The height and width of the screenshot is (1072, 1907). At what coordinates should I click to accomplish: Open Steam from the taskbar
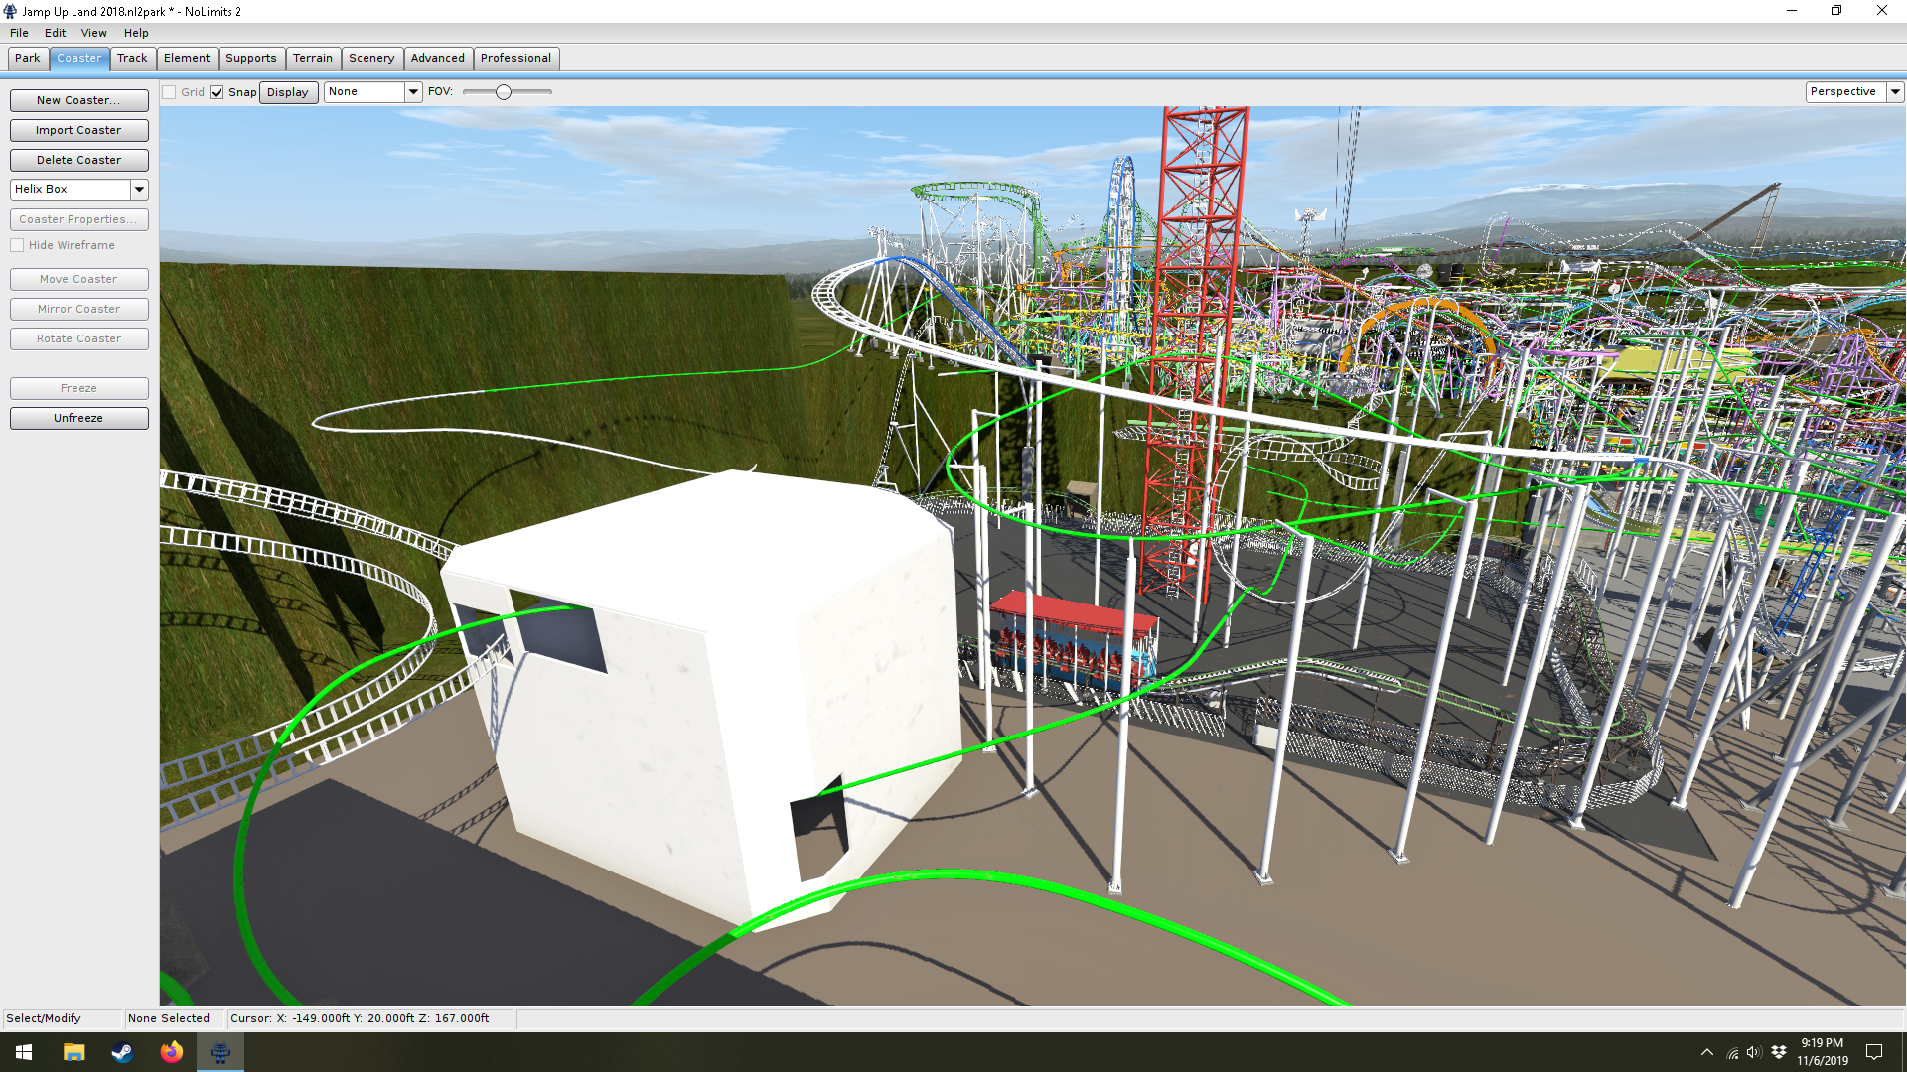click(122, 1052)
